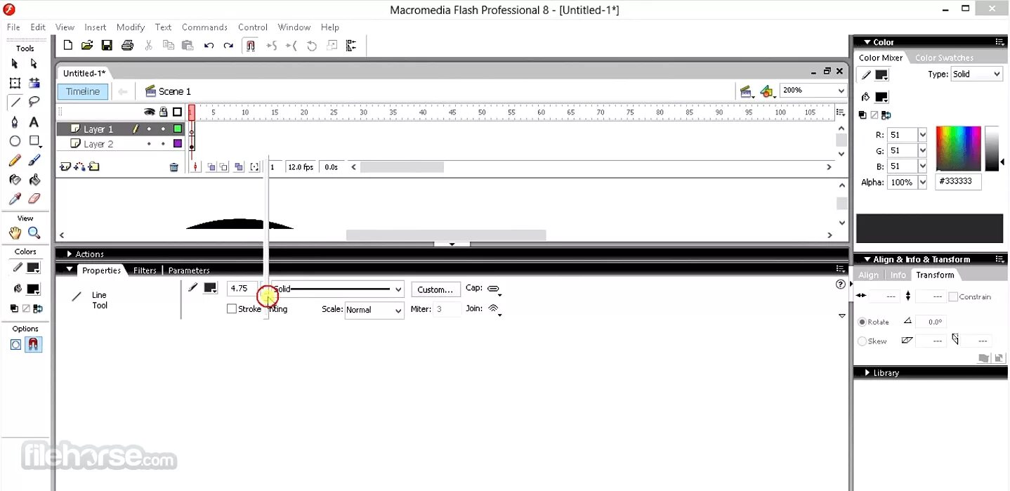Select the Rectangle tool
Image resolution: width=1010 pixels, height=491 pixels.
pyautogui.click(x=34, y=141)
